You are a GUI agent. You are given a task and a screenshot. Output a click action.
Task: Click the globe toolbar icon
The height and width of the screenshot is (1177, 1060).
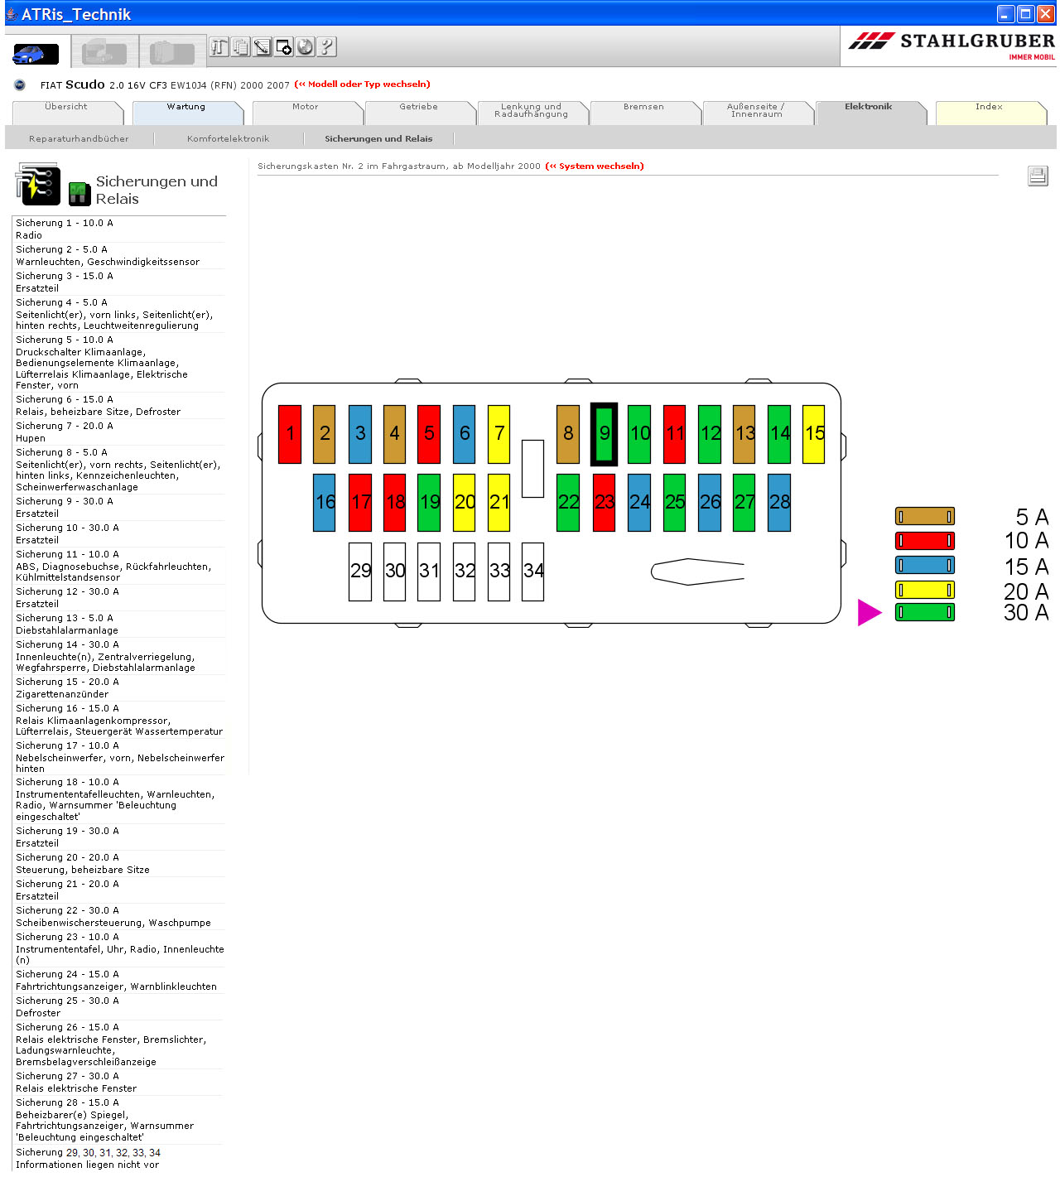point(305,47)
